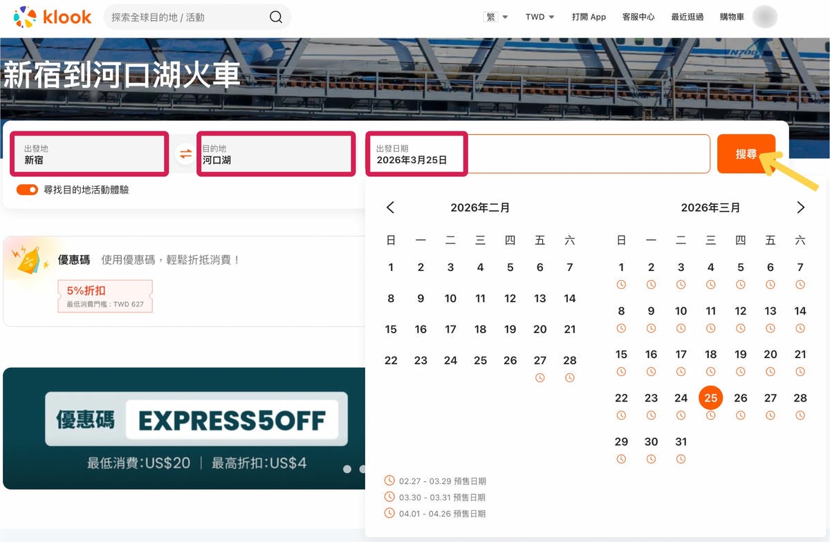The height and width of the screenshot is (542, 830).
Task: Go to previous calendar month arrow
Action: click(x=390, y=207)
